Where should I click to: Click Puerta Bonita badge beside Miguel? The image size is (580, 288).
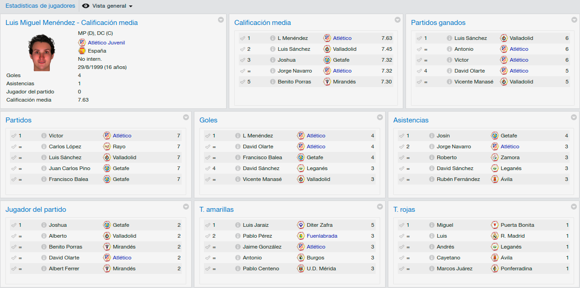pos(495,225)
